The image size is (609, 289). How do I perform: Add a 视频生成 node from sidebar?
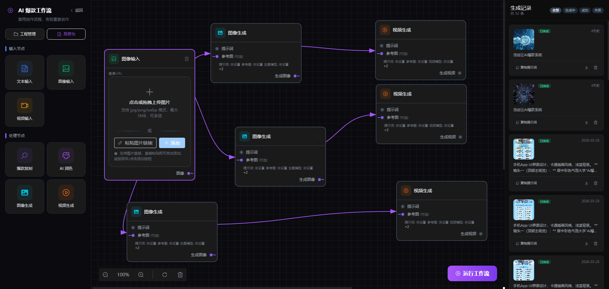(66, 196)
